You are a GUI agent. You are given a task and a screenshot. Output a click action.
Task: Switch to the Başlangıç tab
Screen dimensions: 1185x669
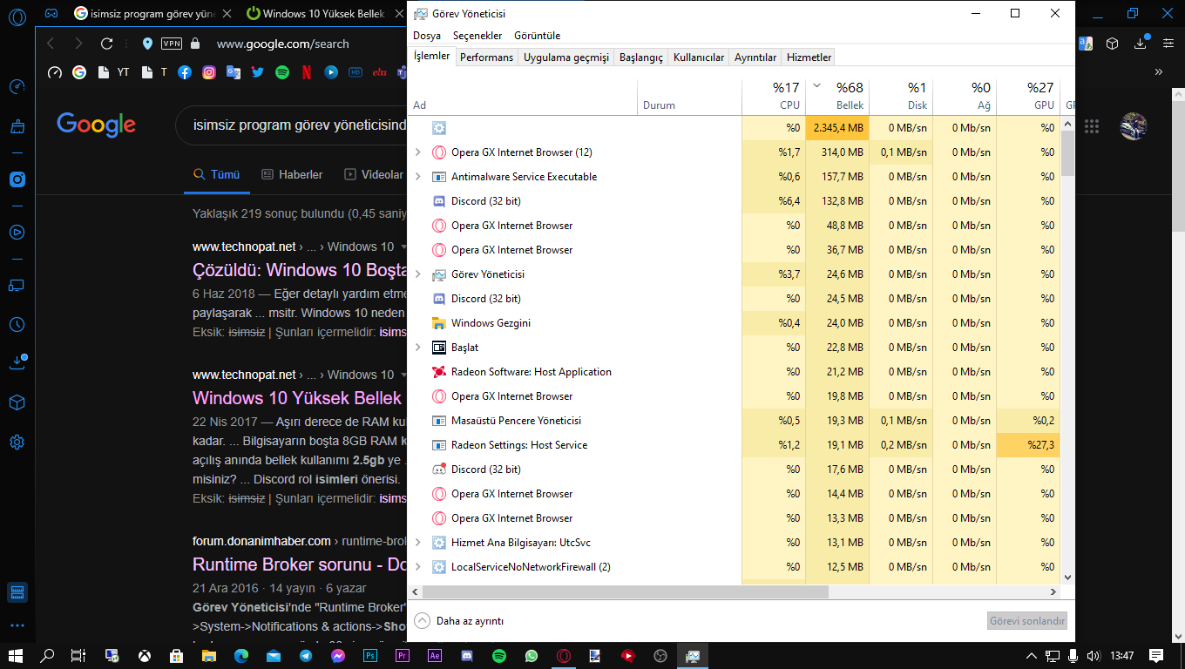(x=641, y=57)
